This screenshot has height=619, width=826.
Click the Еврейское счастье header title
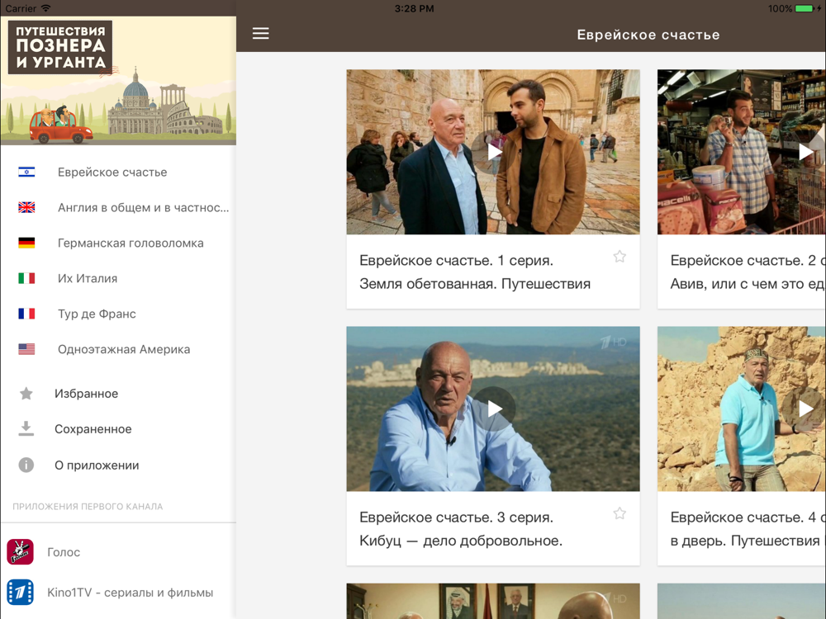point(648,35)
